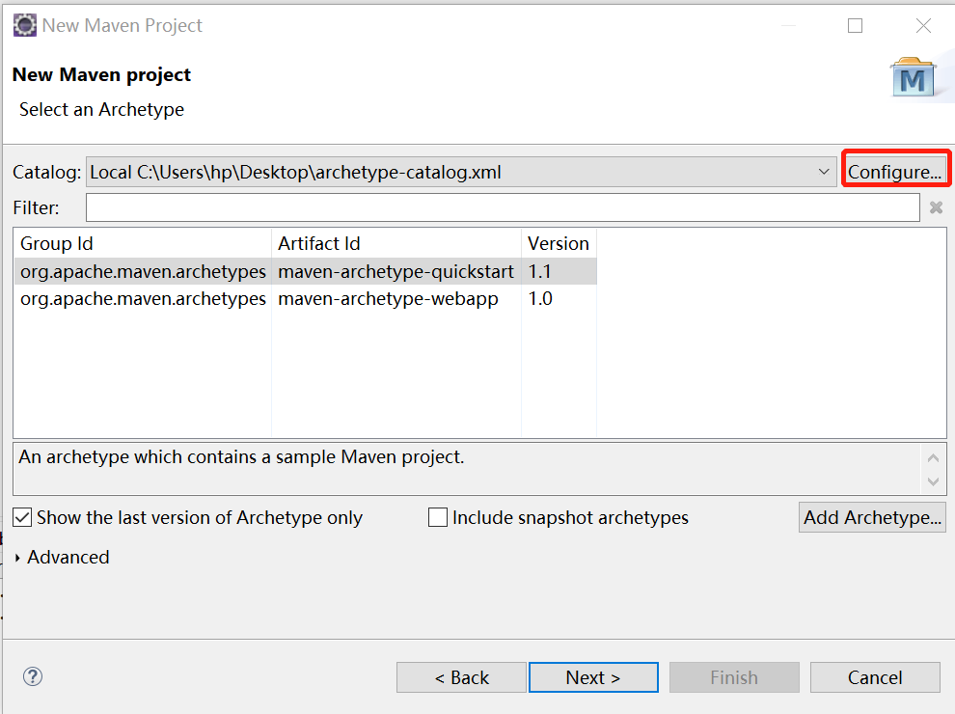The width and height of the screenshot is (955, 714).
Task: Close the New Maven Project dialog
Action: pos(923,26)
